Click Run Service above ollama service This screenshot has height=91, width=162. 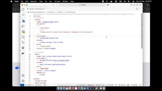point(39,18)
